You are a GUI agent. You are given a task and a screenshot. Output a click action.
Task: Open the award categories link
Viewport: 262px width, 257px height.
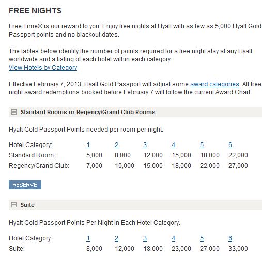tap(214, 84)
